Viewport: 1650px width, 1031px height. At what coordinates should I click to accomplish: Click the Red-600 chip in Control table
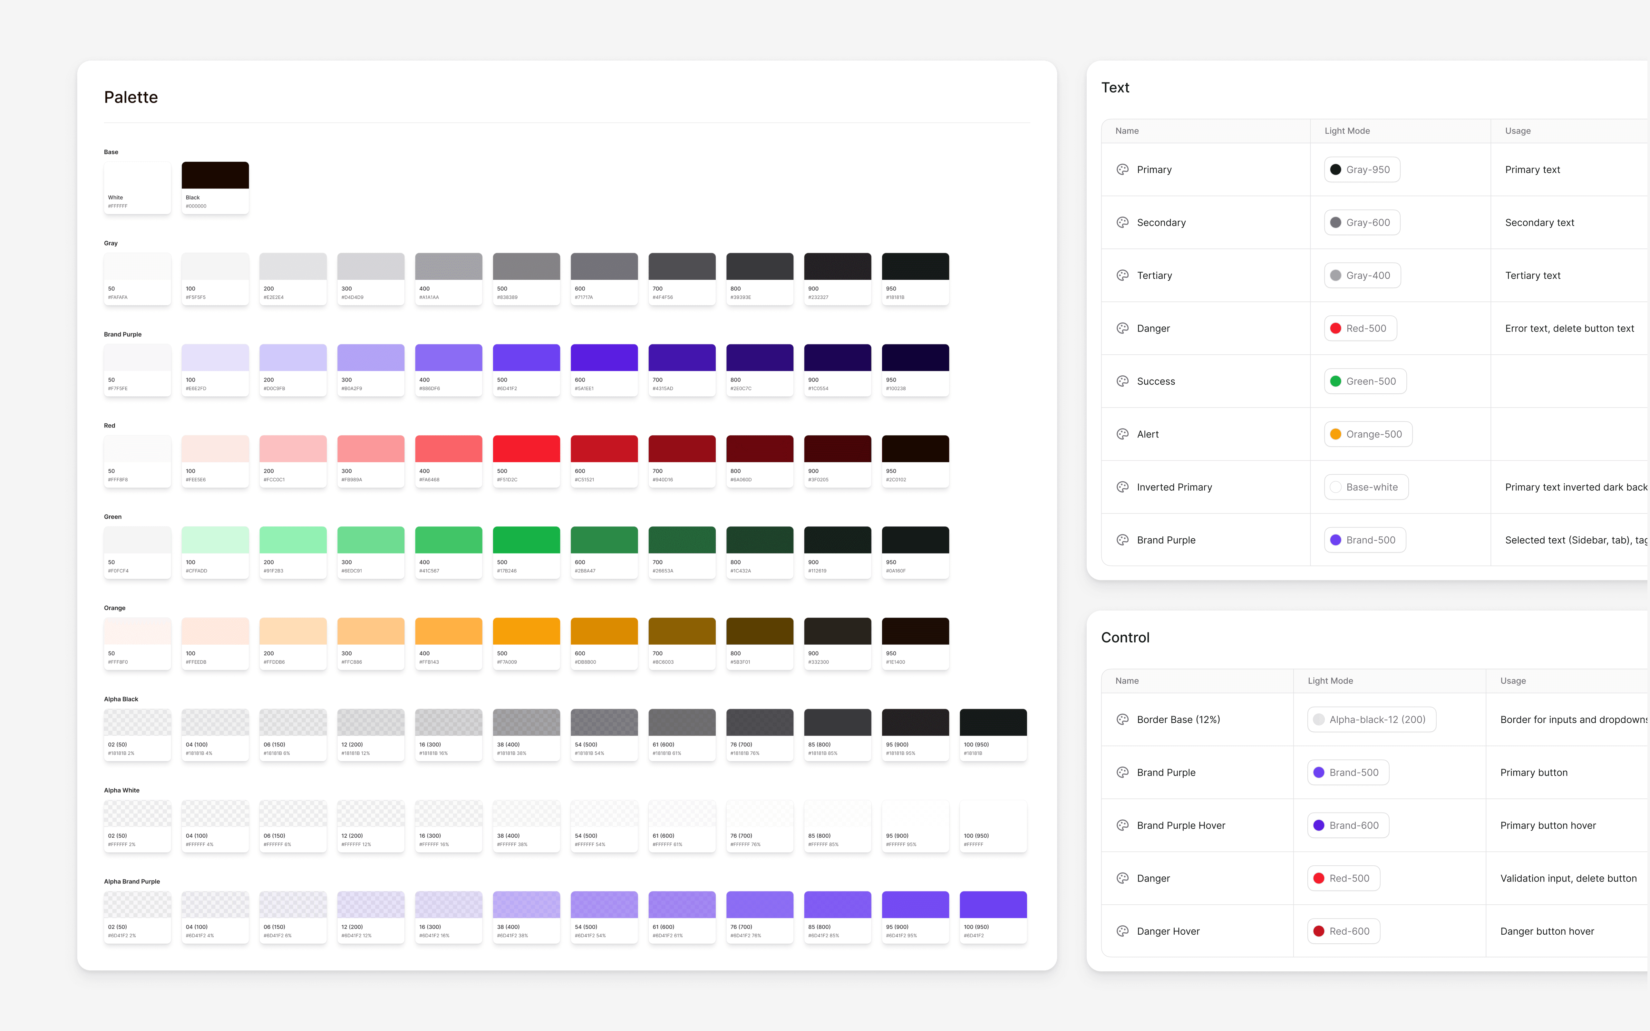pos(1343,931)
